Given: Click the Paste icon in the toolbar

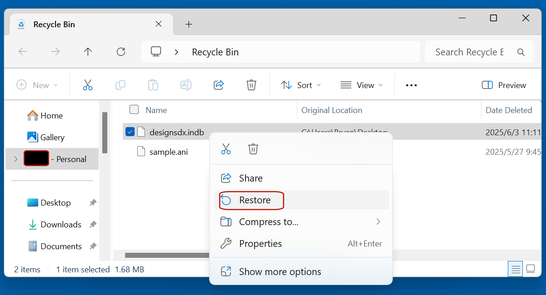Looking at the screenshot, I should (153, 85).
